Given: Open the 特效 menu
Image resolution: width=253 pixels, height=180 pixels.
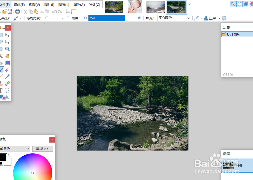Looking at the screenshot, I should point(94,4).
